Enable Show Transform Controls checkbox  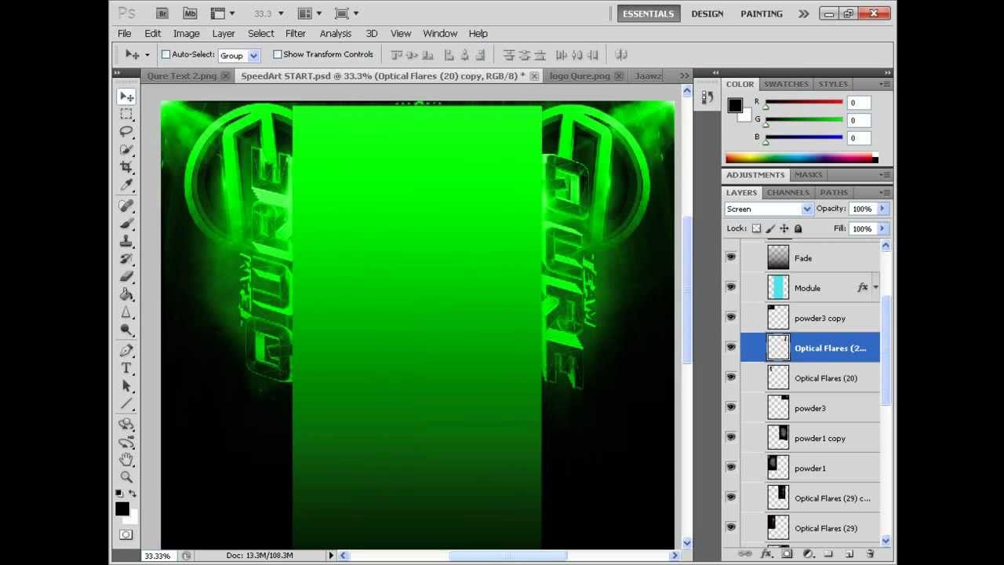click(277, 54)
